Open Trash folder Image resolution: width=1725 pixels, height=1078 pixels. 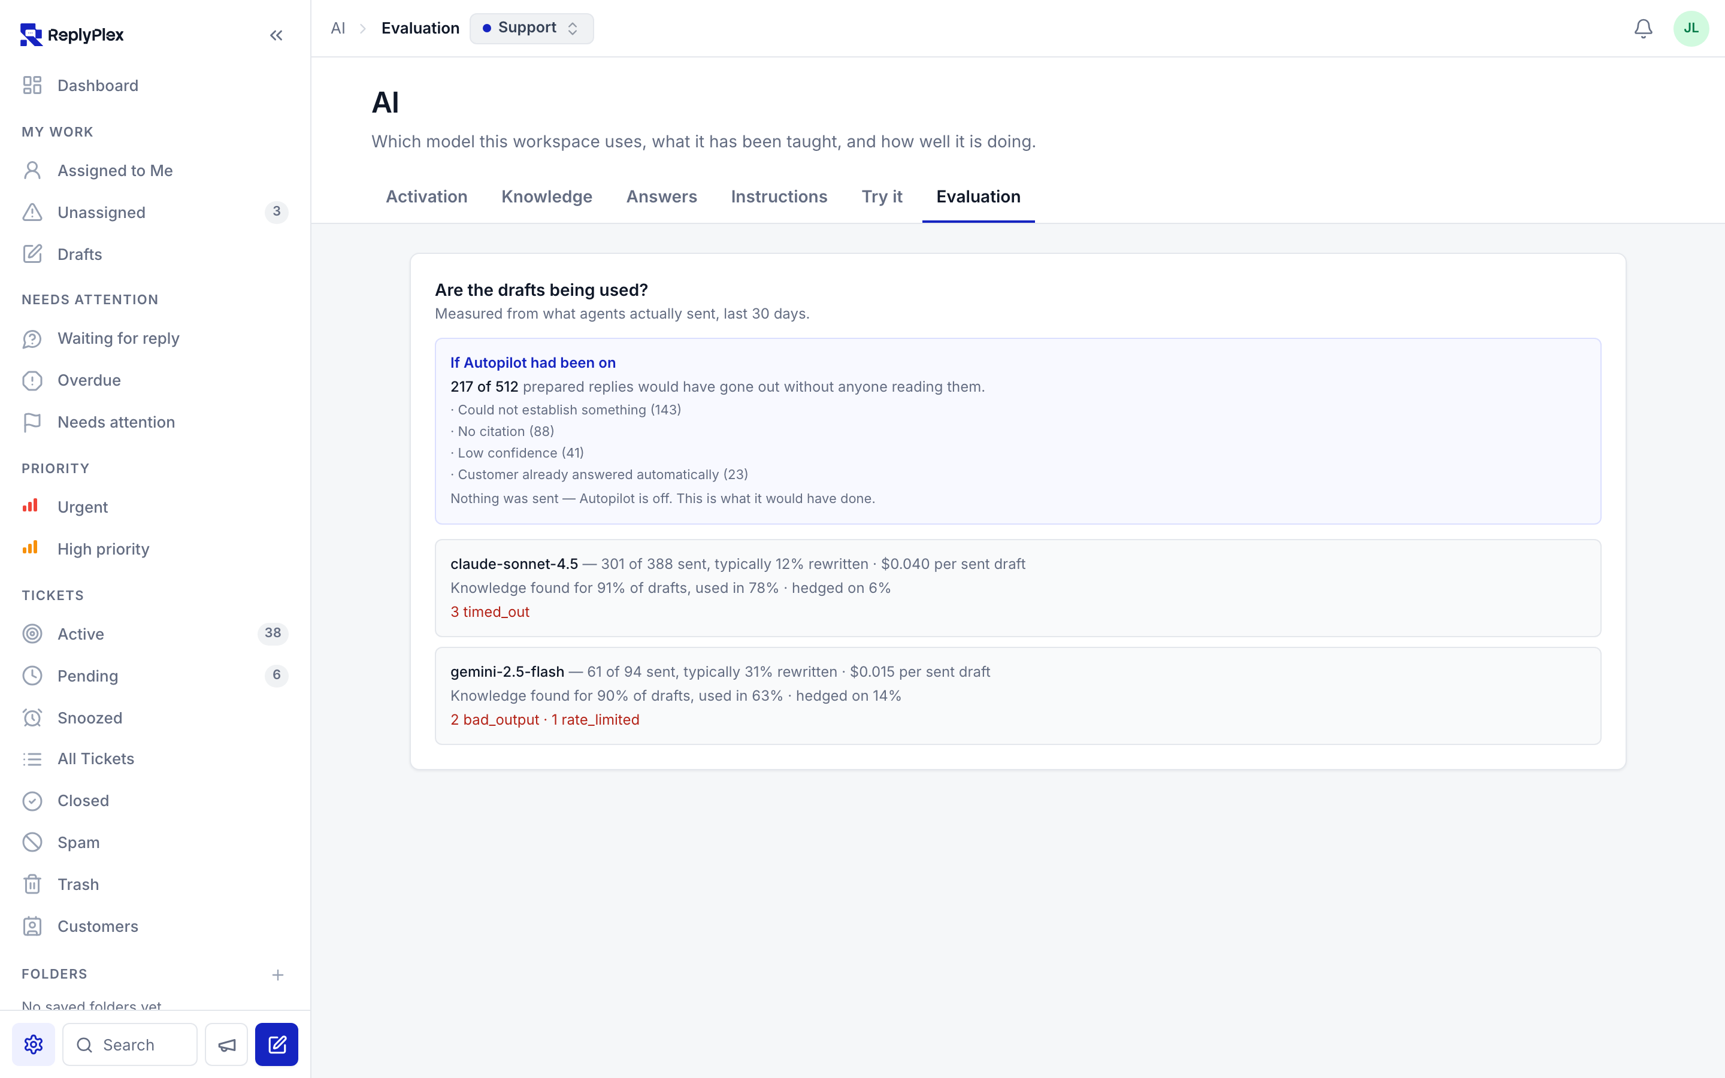point(155,884)
